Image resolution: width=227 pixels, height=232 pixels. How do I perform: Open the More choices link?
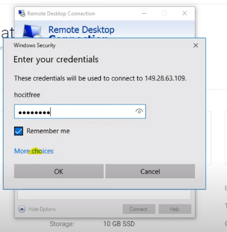[34, 151]
